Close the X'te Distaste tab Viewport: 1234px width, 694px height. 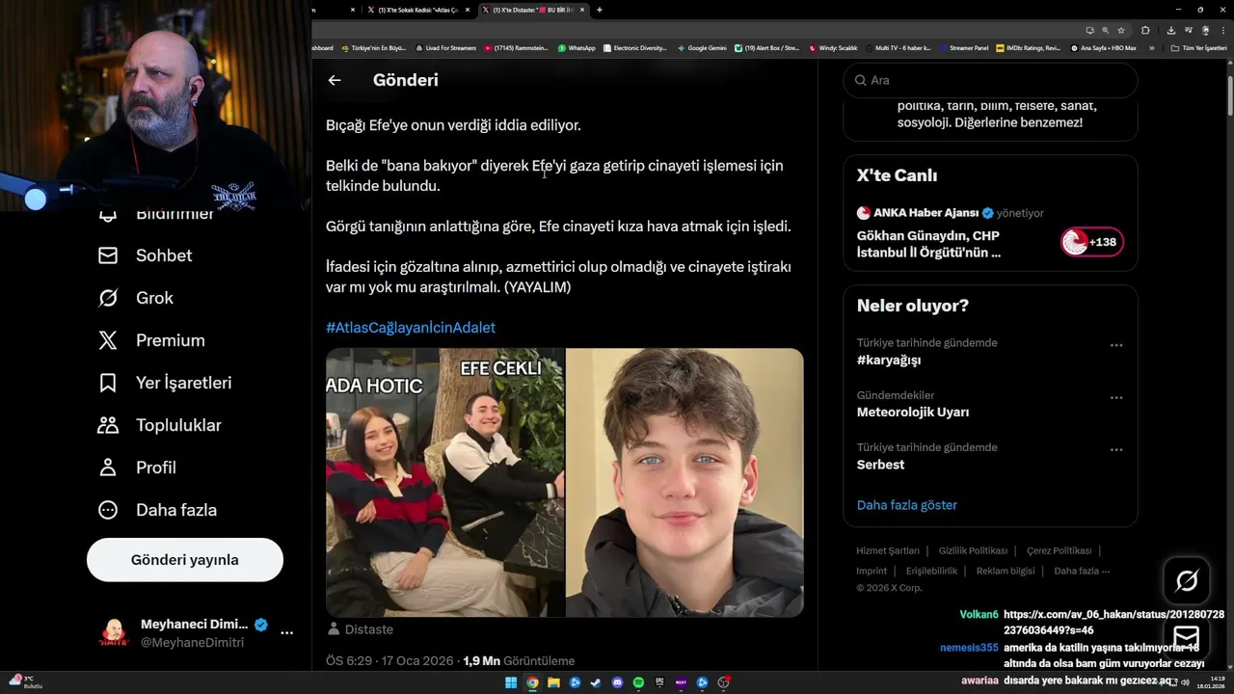(582, 10)
